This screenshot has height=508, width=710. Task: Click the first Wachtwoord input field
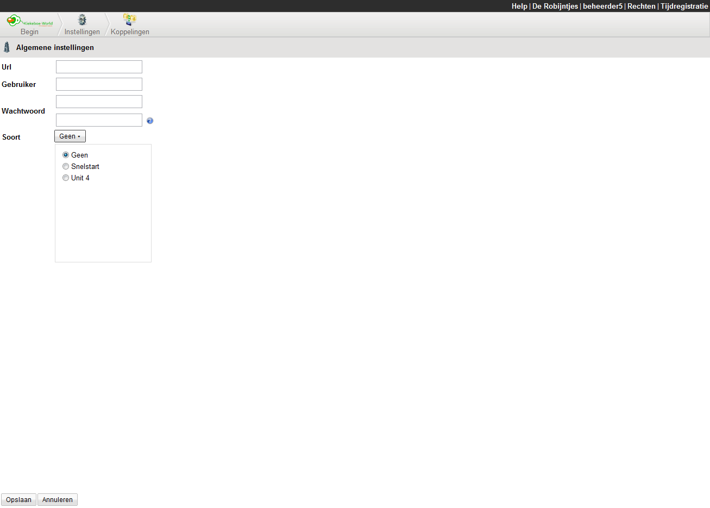pos(99,102)
